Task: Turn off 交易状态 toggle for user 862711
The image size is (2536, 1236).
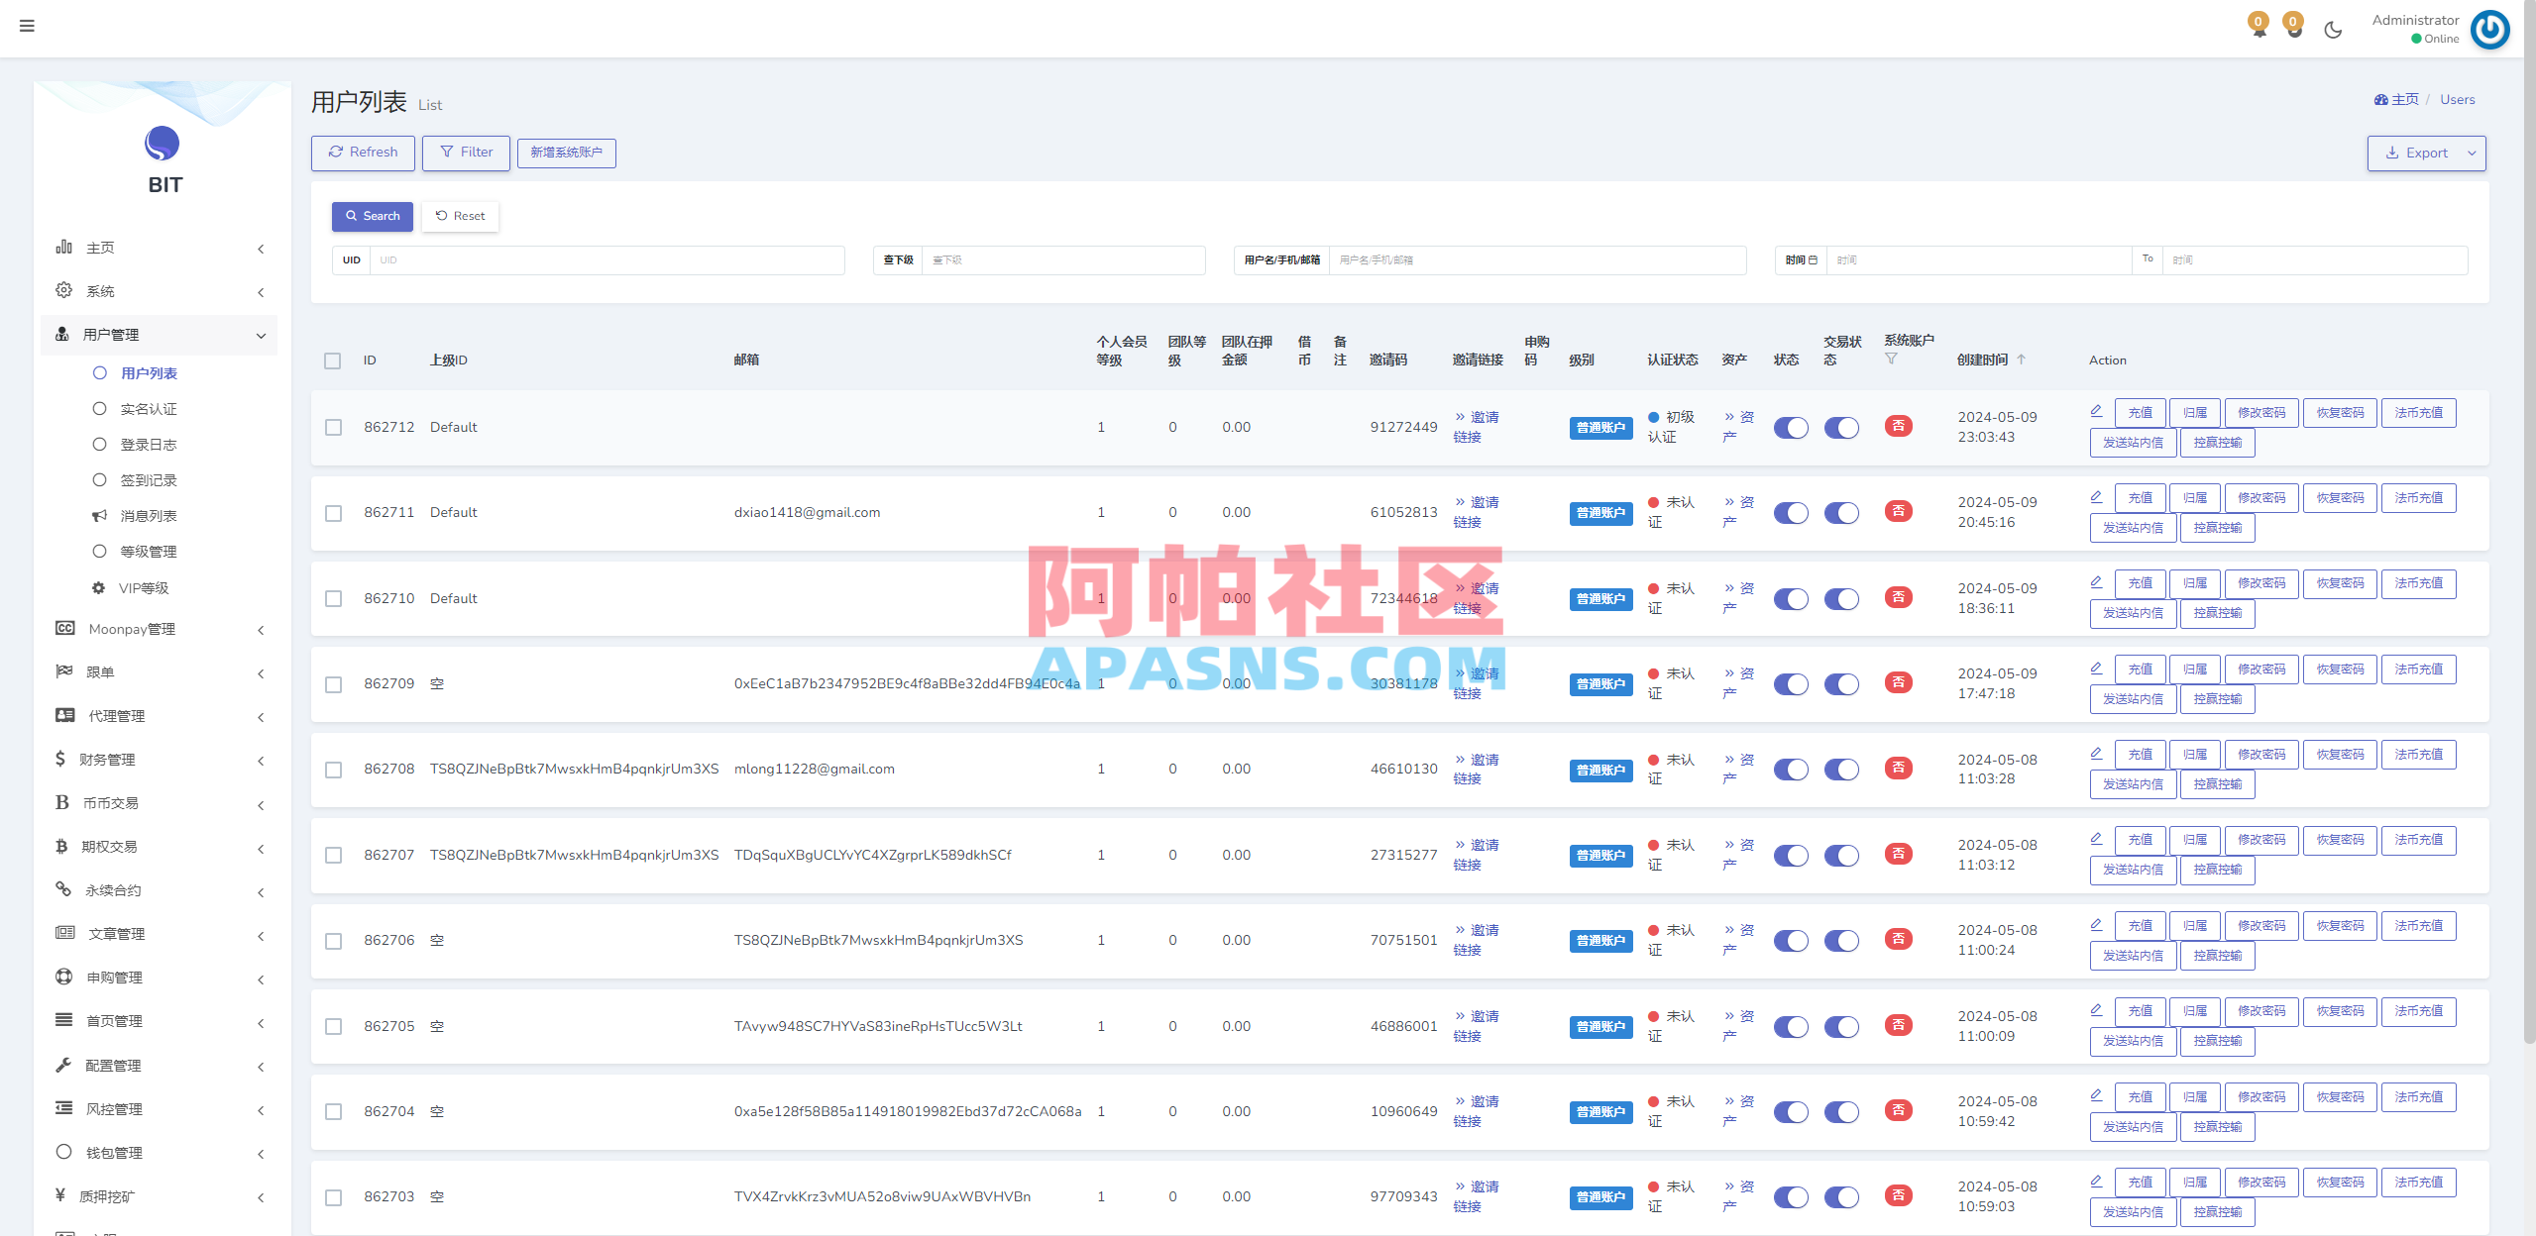Action: pyautogui.click(x=1841, y=513)
